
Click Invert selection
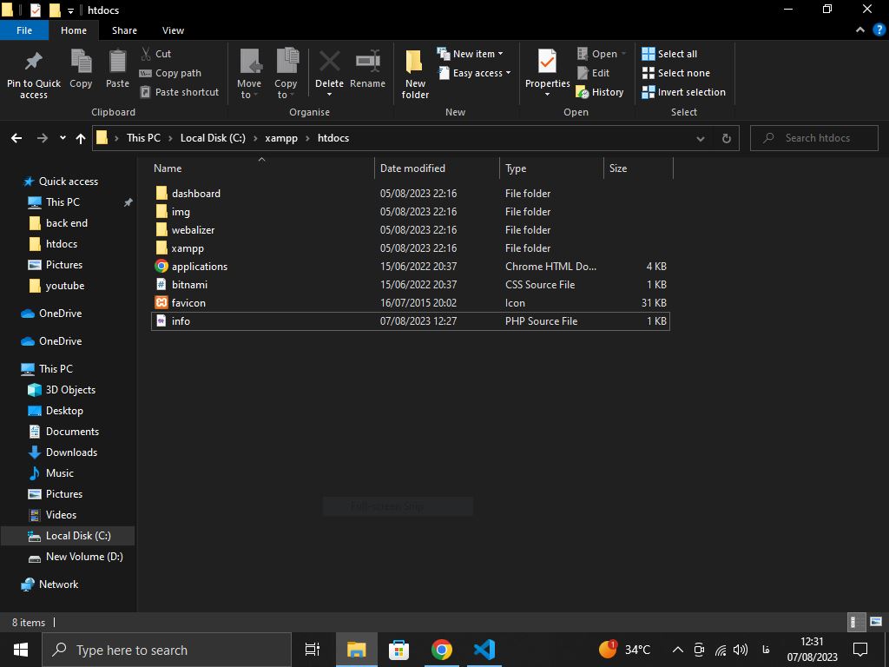pos(684,92)
